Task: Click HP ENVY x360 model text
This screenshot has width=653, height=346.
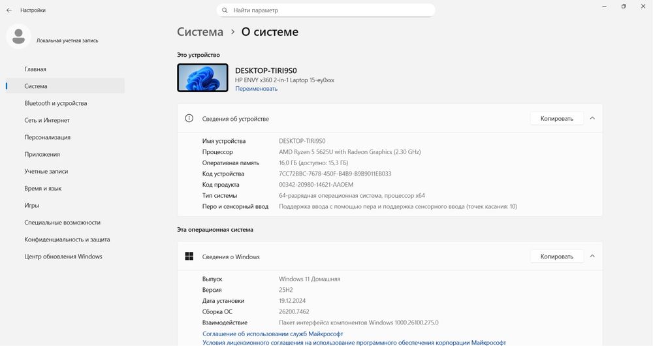Action: tap(285, 80)
